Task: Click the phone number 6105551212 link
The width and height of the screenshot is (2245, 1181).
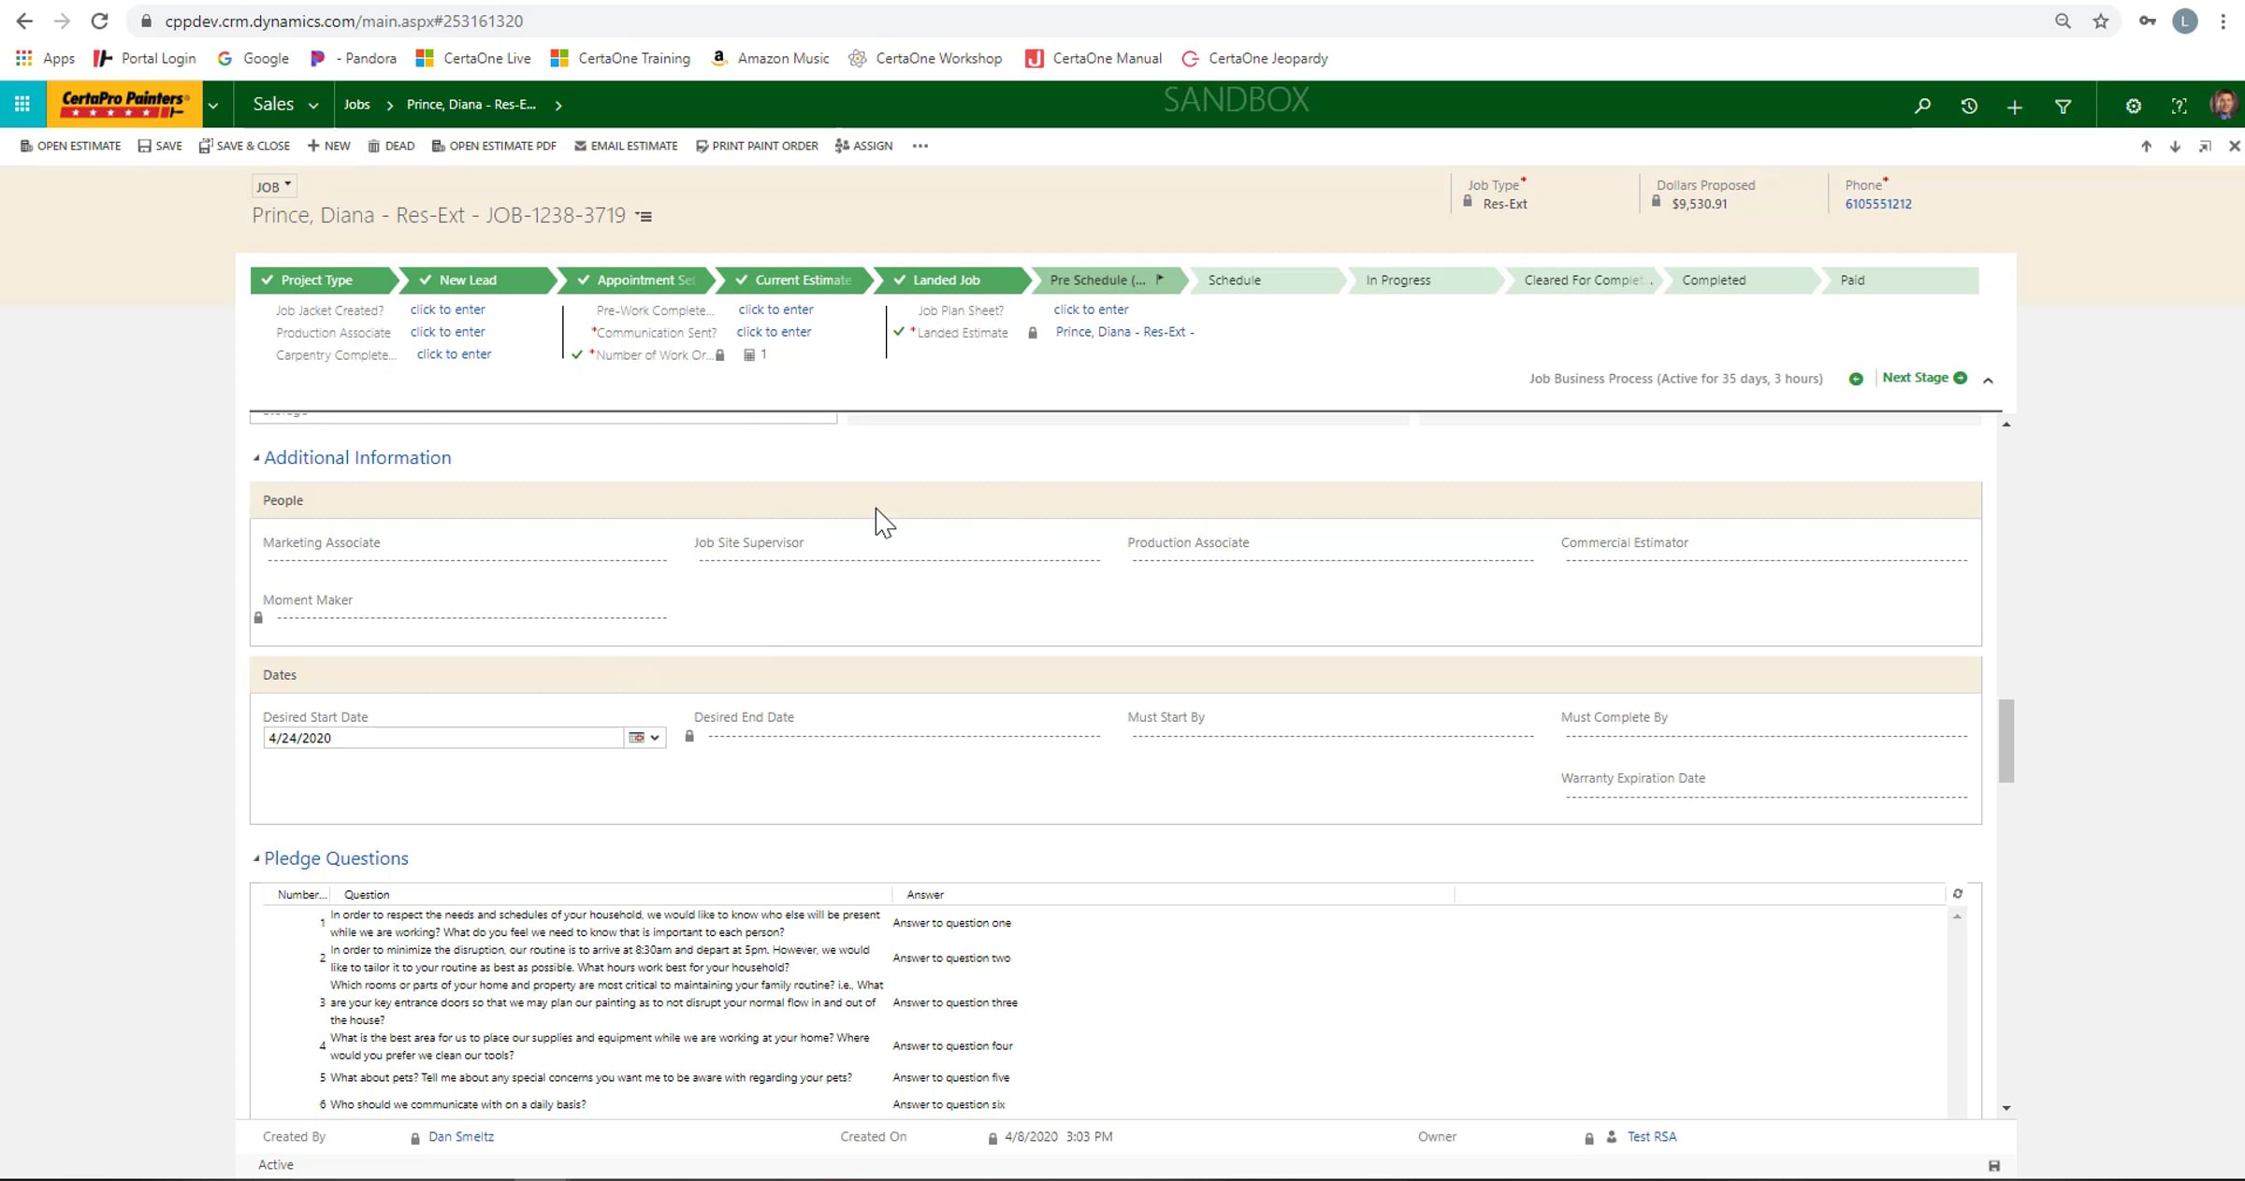Action: point(1877,204)
